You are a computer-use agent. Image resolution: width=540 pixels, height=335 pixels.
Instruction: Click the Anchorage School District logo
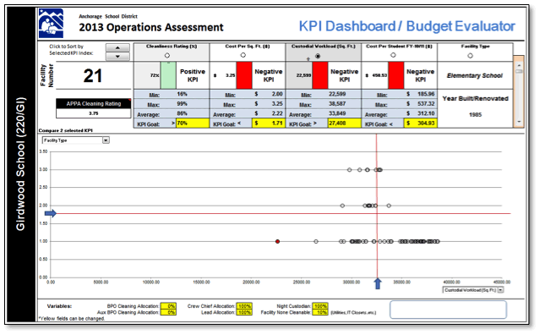[51, 24]
